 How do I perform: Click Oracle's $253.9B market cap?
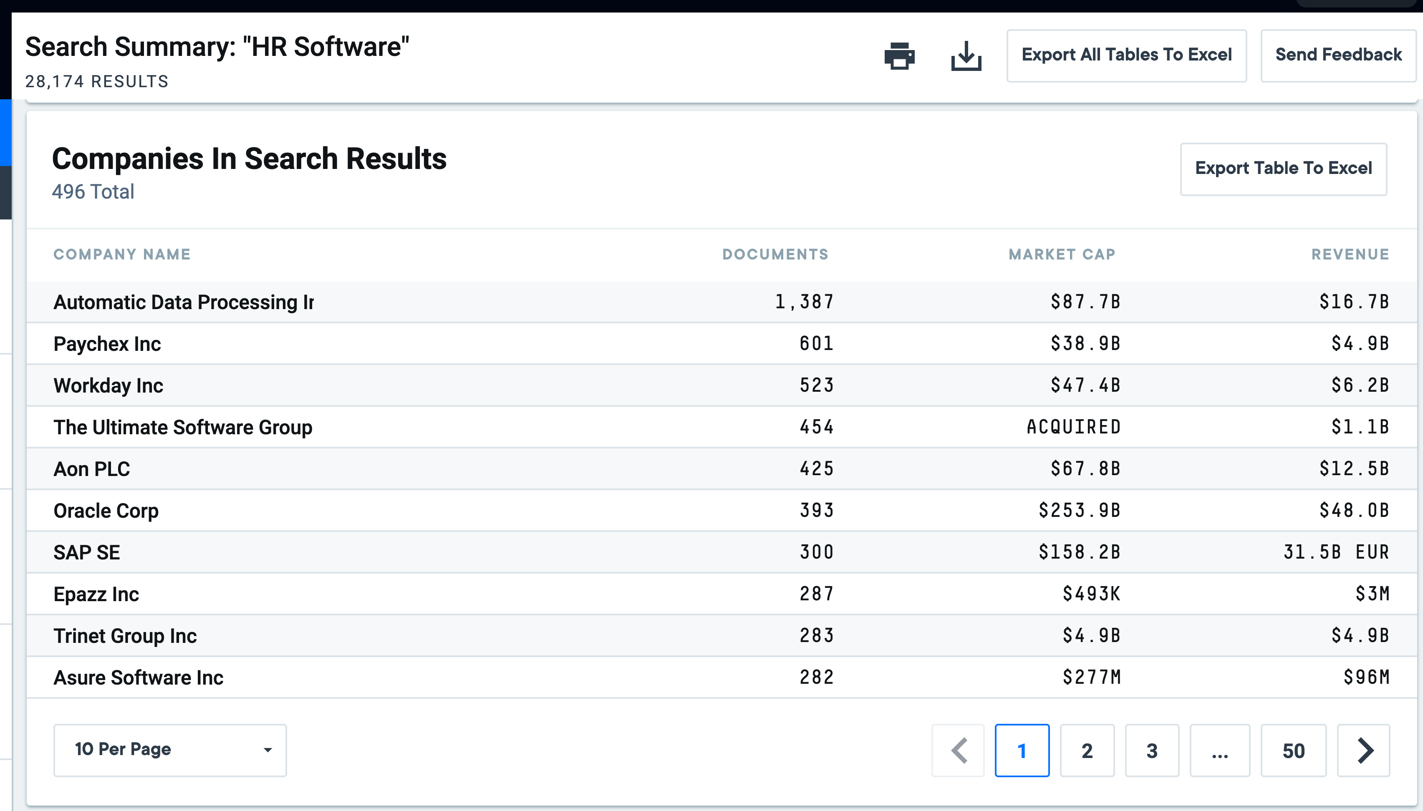1080,511
